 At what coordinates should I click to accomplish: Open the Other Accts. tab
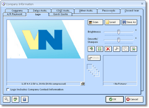86,11
